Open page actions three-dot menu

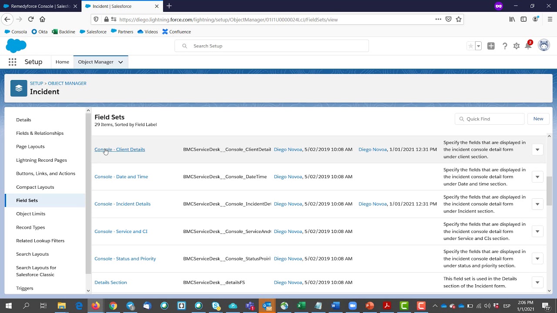[x=438, y=19]
